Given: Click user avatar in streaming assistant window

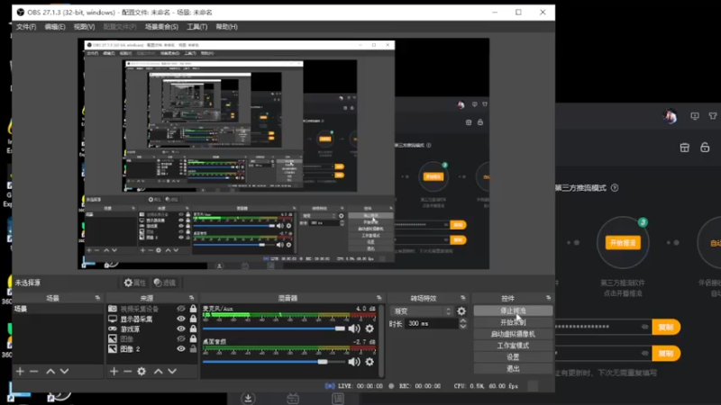Looking at the screenshot, I should pos(670,116).
